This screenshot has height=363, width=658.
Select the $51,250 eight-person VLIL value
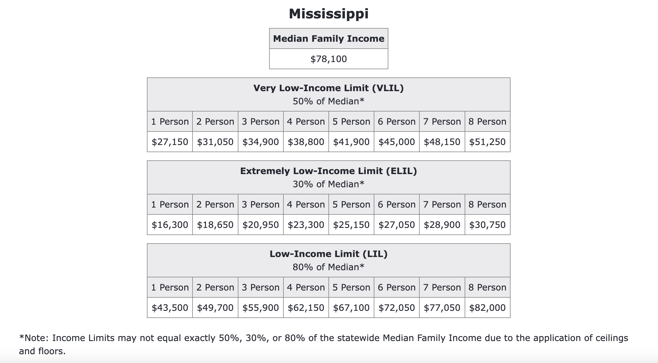pos(487,142)
